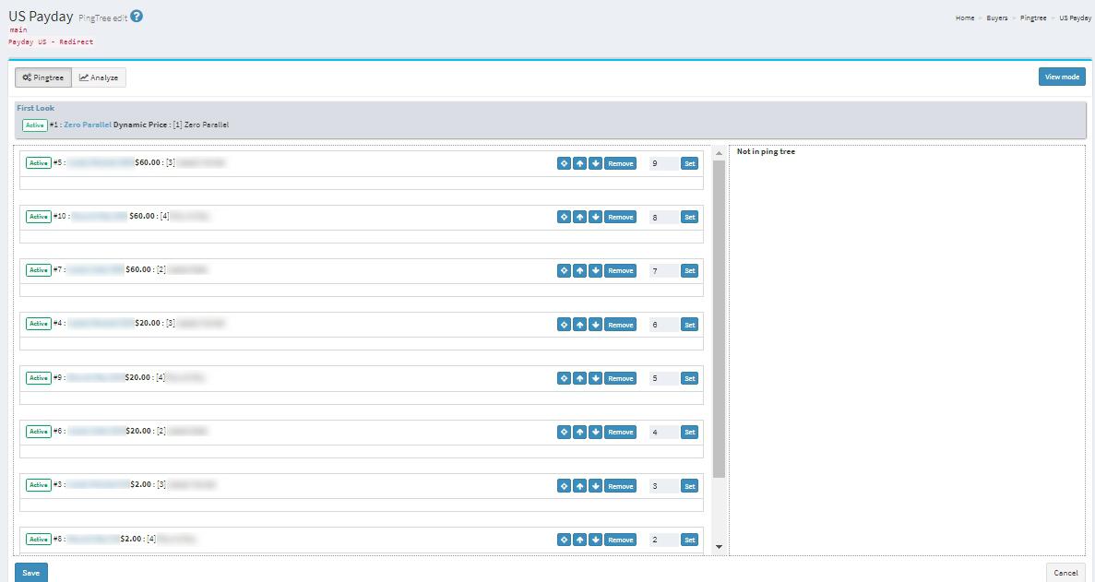
Task: Move row #10 up with arrow icon
Action: 579,217
